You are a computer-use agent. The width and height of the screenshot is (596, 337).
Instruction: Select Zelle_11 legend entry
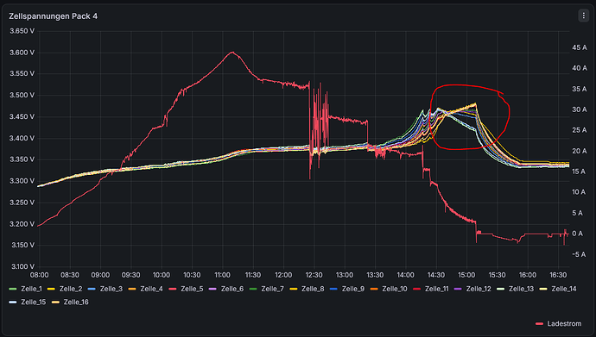click(431, 289)
